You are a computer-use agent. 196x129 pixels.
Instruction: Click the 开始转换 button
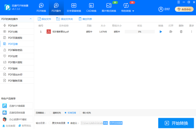[x=176, y=123]
